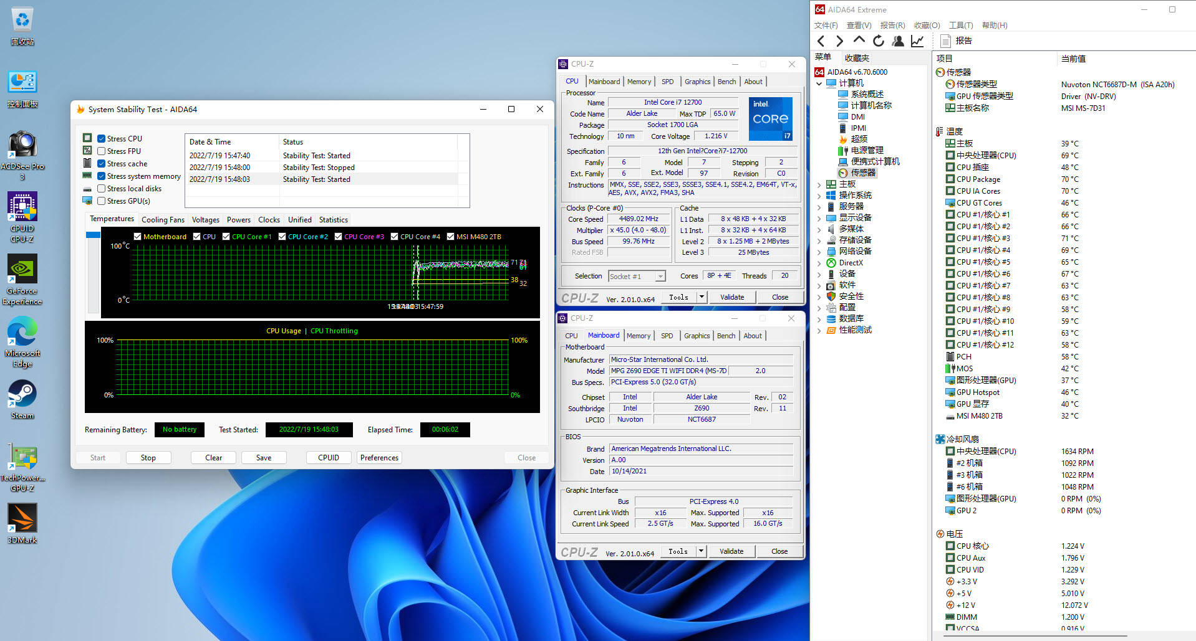Stop the stability test
1196x641 pixels.
click(148, 458)
